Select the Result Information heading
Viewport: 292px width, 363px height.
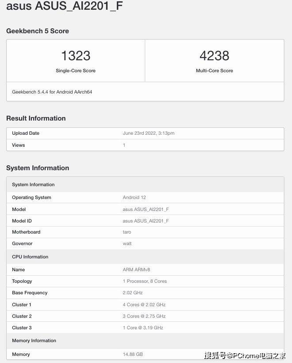[x=36, y=118]
